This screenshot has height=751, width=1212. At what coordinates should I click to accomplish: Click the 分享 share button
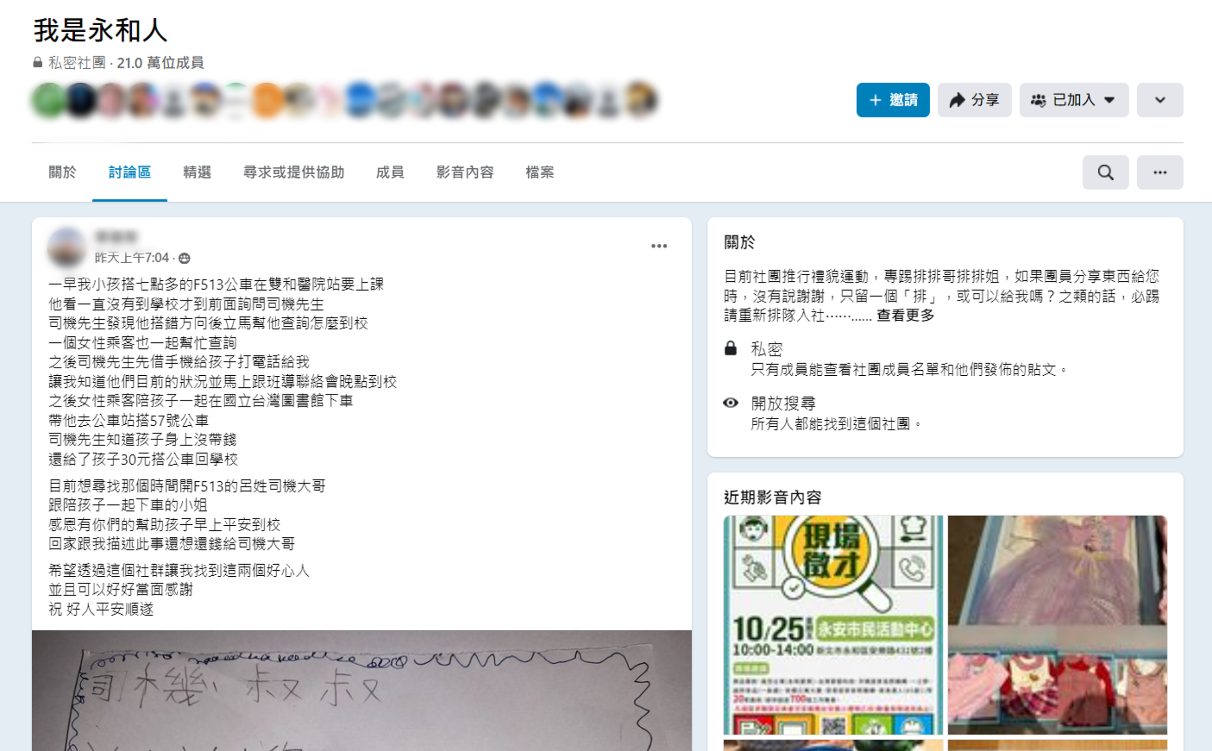(x=974, y=100)
